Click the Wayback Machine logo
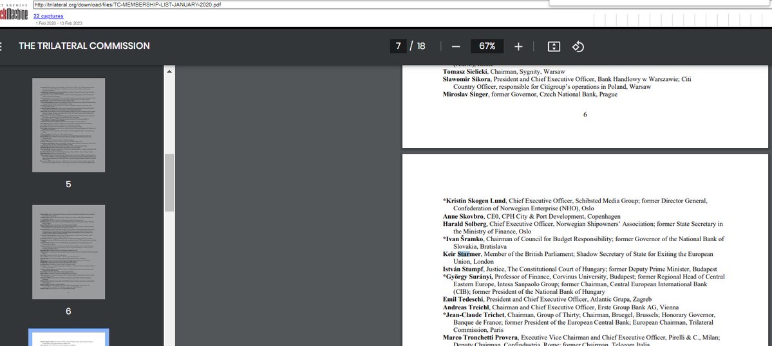 [13, 13]
